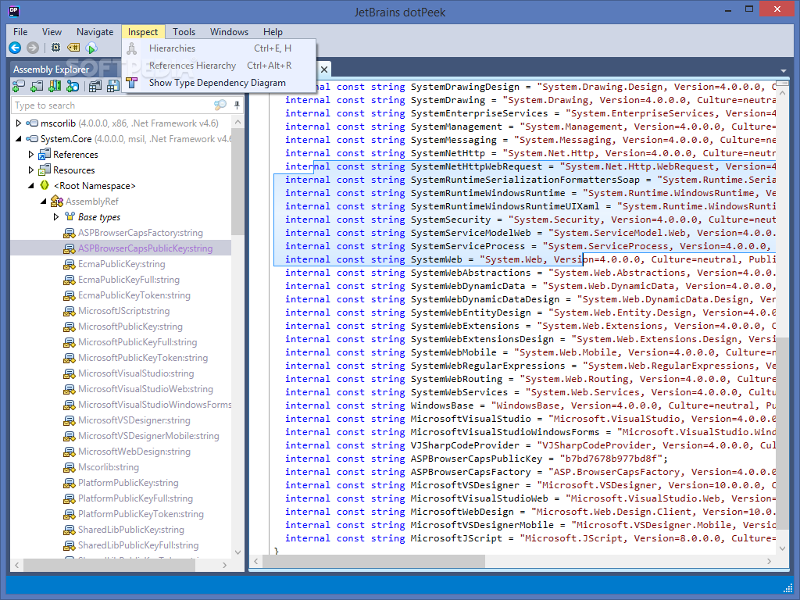
Task: Expand the Base types node
Action: [56, 217]
